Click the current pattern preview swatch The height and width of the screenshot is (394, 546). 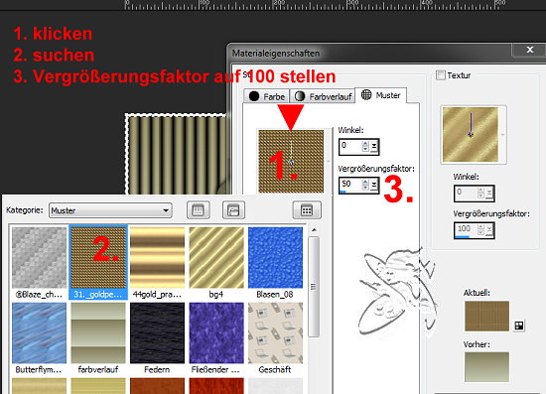[291, 161]
